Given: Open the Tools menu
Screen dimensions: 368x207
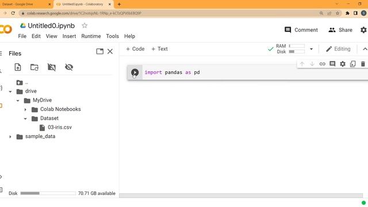Looking at the screenshot, I should pyautogui.click(x=113, y=36).
